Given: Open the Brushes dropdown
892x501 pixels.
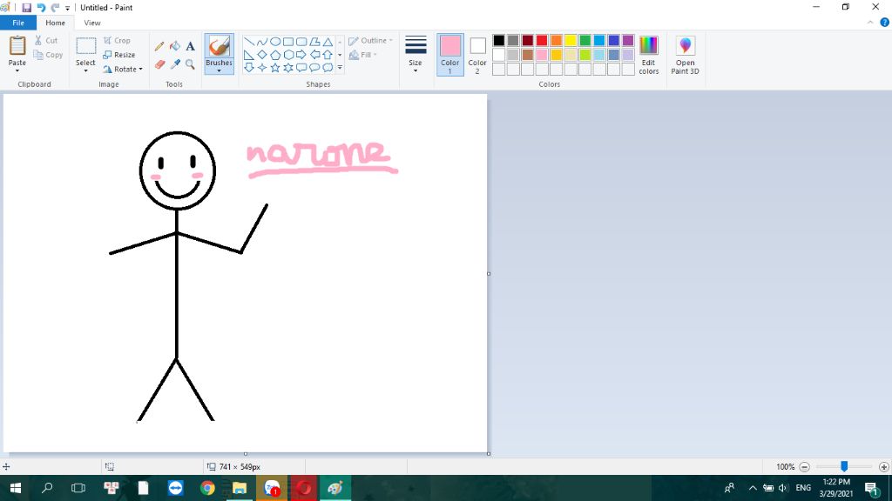Looking at the screenshot, I should click(219, 67).
